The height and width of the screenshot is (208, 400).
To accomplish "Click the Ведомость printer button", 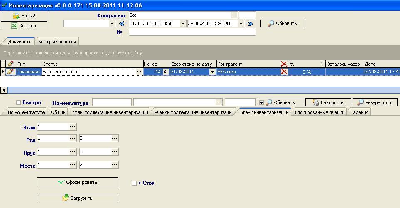I will point(328,102).
